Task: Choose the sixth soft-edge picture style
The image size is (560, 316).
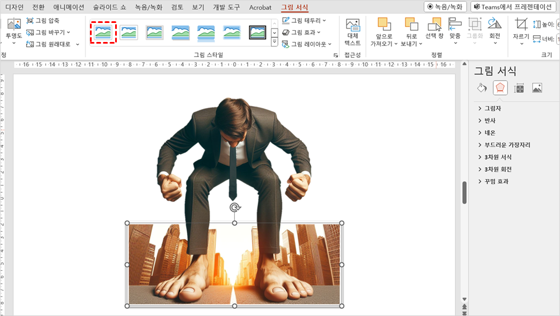Action: (232, 32)
